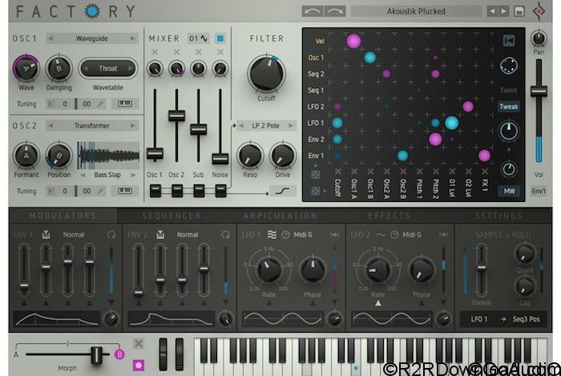Select next OSC2 type after Transformer
Viewport: 561px width, 376px height.
click(133, 126)
